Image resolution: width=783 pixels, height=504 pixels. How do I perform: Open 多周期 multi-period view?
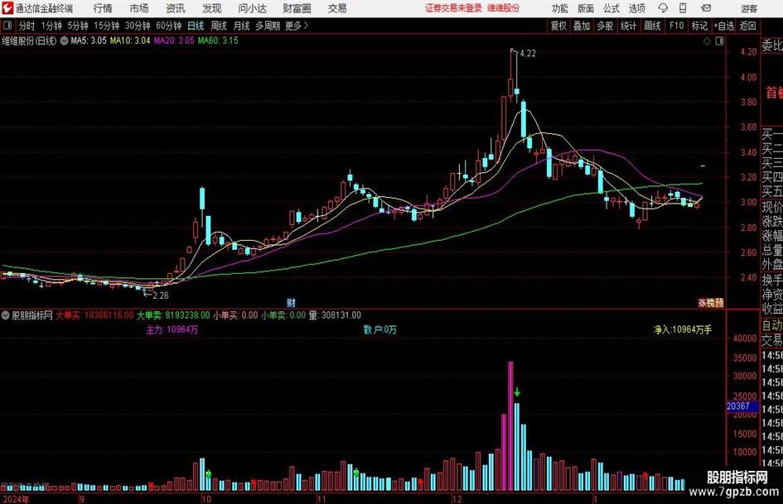pyautogui.click(x=268, y=26)
